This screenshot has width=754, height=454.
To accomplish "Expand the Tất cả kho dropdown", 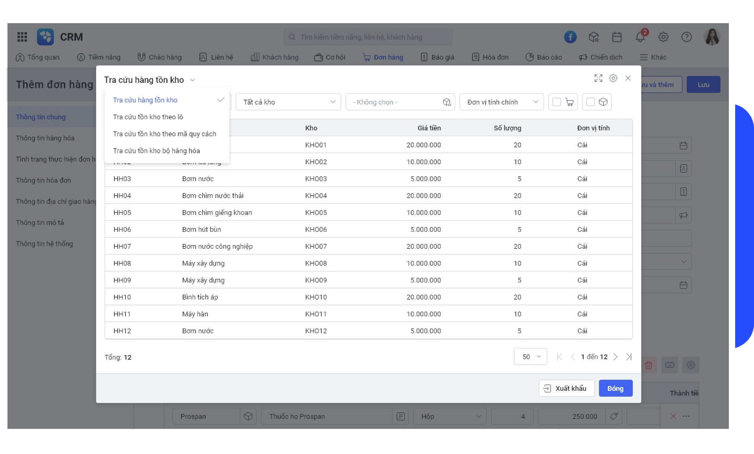I will 288,102.
